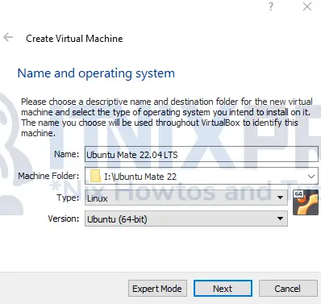Screen dimensions: 321x304
Task: Click the 'Type:' label
Action: pyautogui.click(x=68, y=198)
